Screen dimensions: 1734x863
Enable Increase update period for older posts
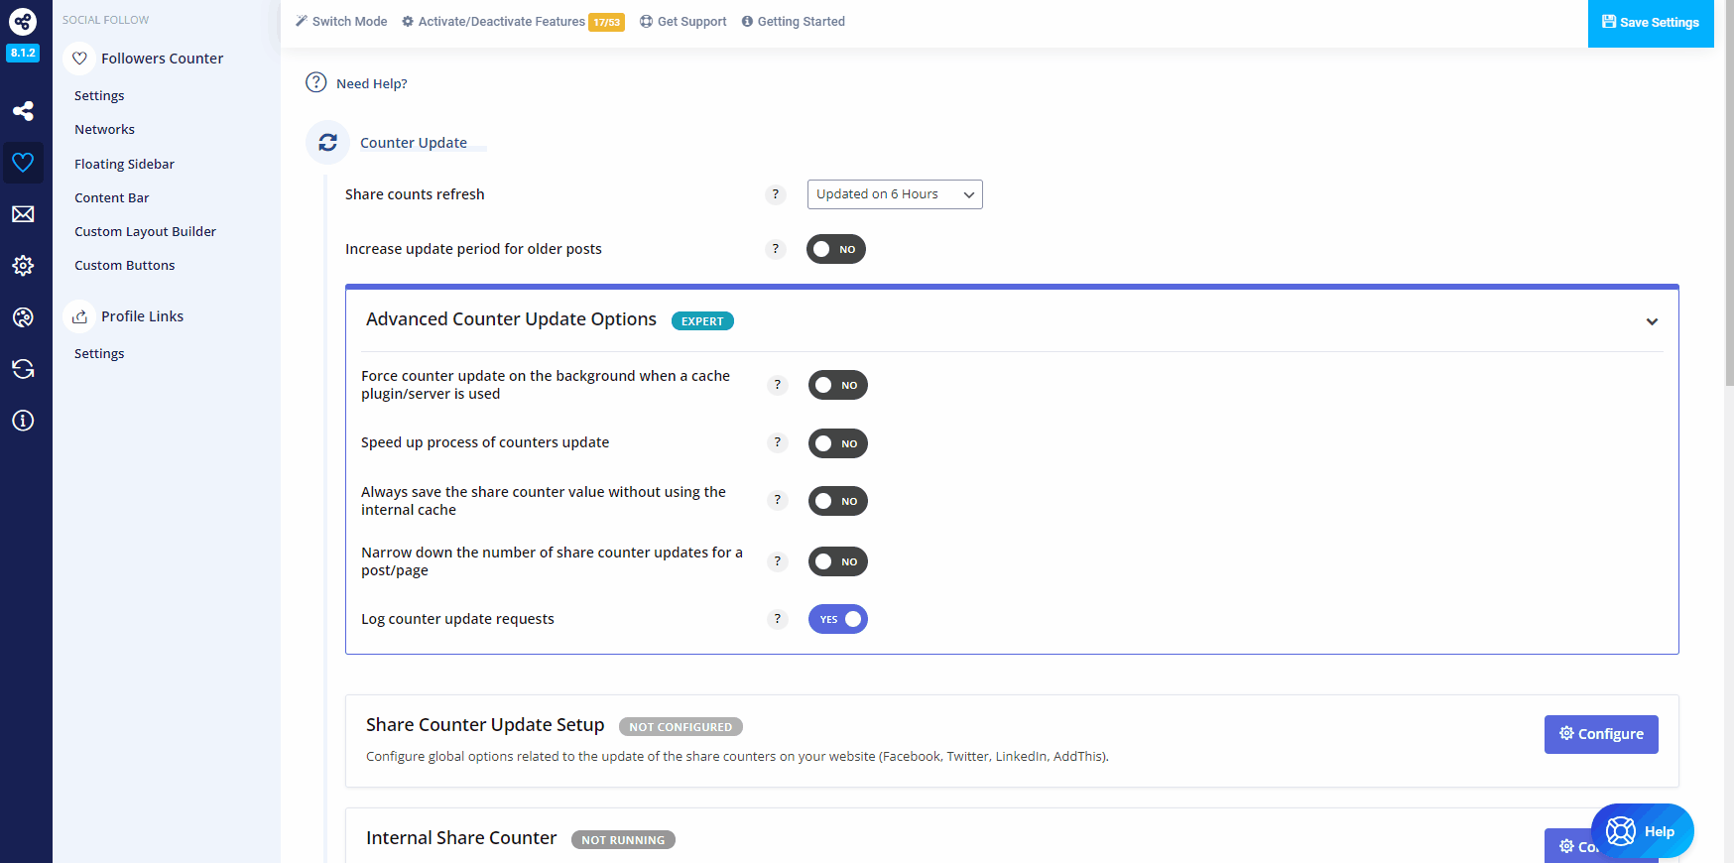835,249
